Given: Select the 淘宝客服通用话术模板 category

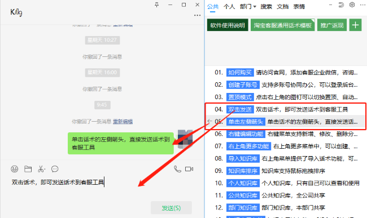Looking at the screenshot, I should 282,25.
